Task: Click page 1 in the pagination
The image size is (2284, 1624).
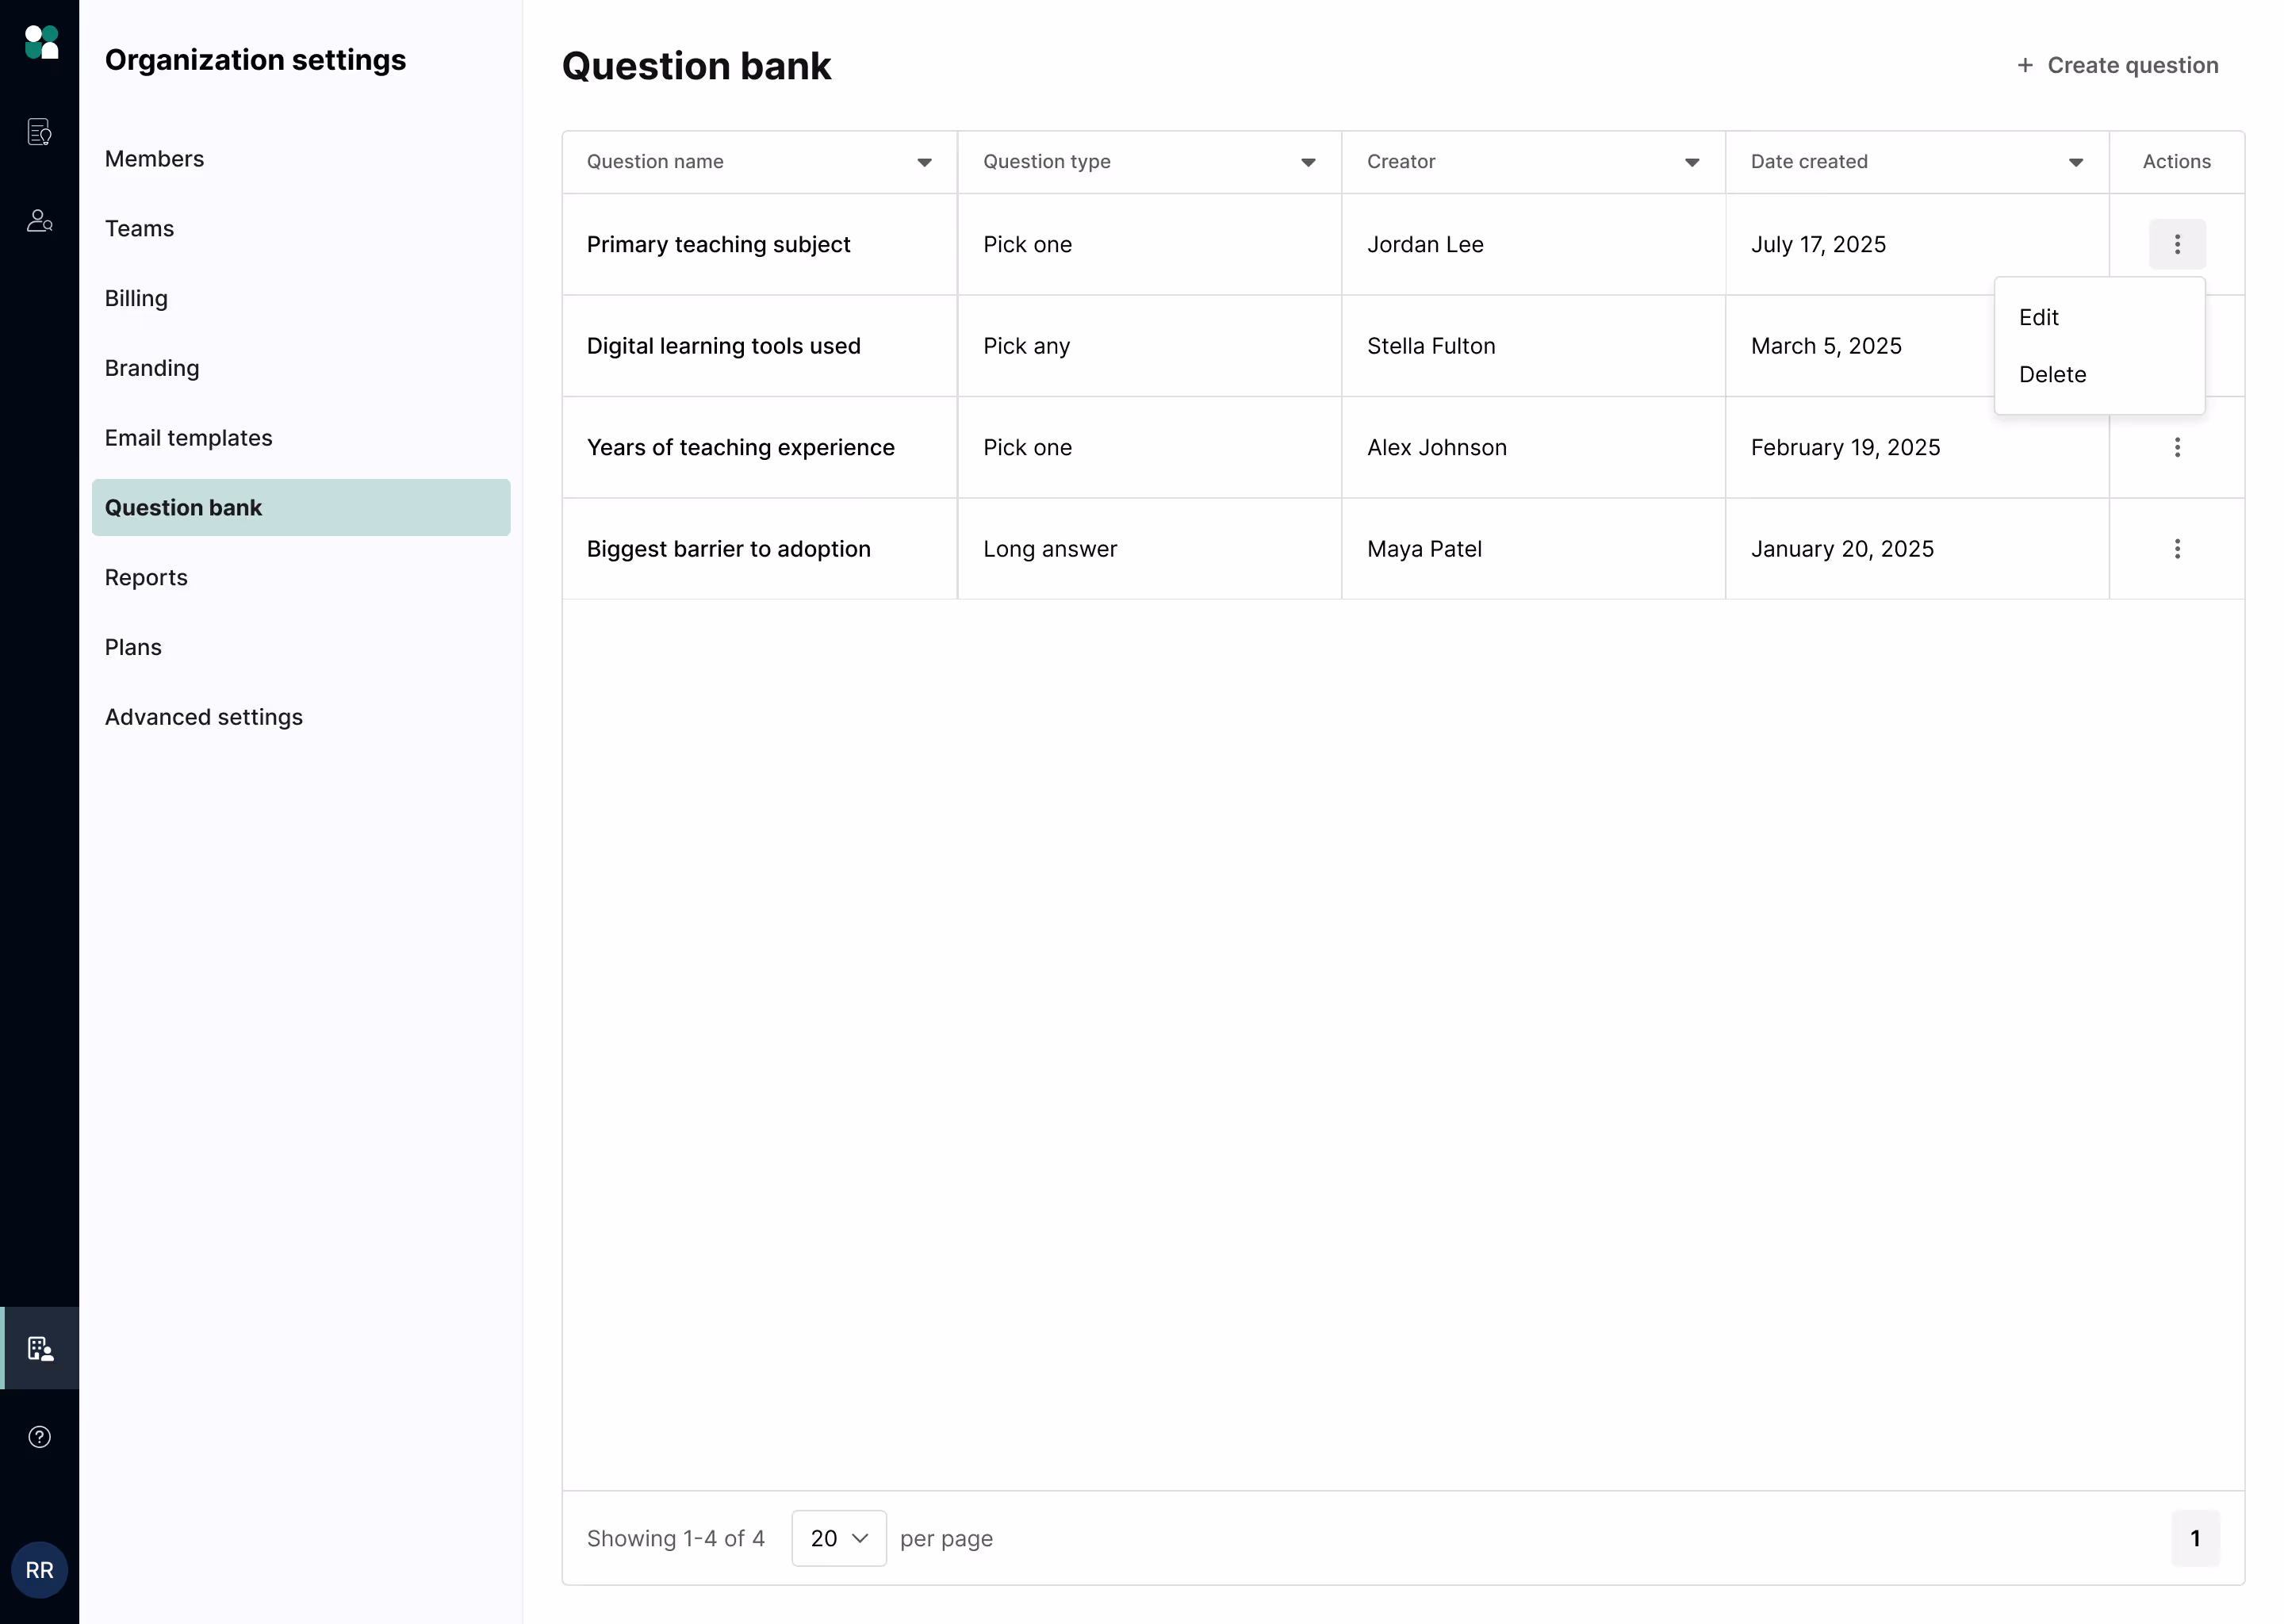Action: tap(2194, 1538)
